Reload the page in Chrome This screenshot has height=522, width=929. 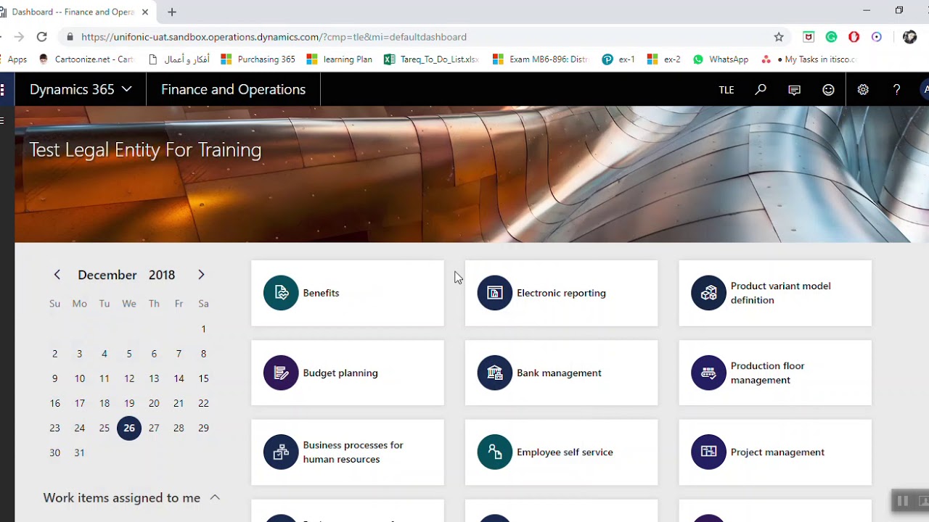click(42, 37)
